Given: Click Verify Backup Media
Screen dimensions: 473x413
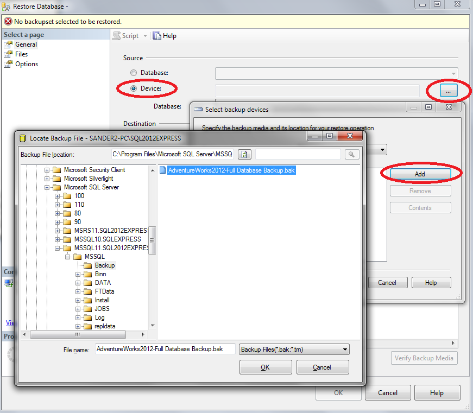Looking at the screenshot, I should (x=424, y=358).
